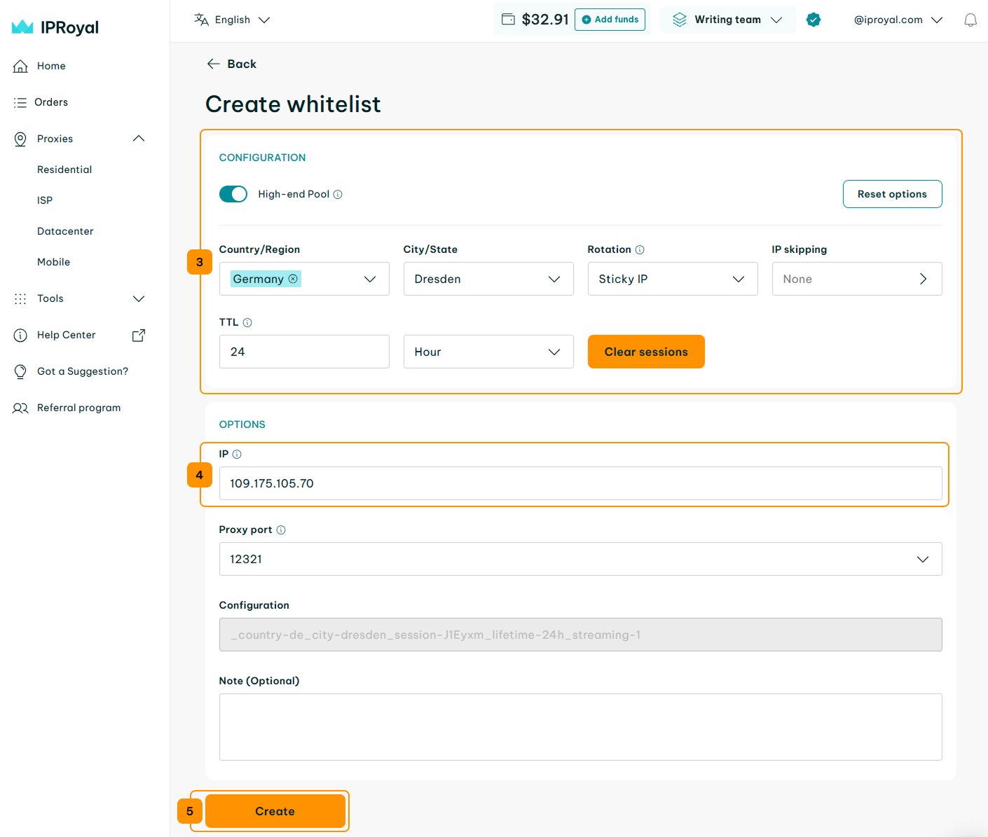Click the Add funds button
The width and height of the screenshot is (988, 837).
coord(610,20)
